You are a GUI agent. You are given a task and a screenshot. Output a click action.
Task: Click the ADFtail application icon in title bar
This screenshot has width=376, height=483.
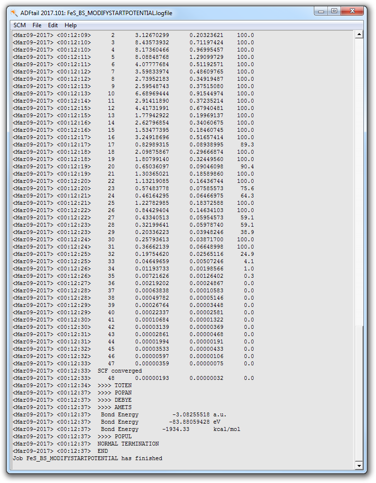[x=14, y=13]
